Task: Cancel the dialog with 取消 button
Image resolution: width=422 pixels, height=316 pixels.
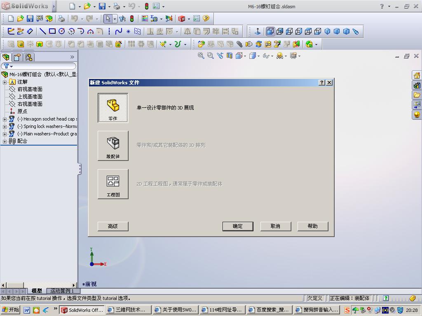Action: pos(275,226)
